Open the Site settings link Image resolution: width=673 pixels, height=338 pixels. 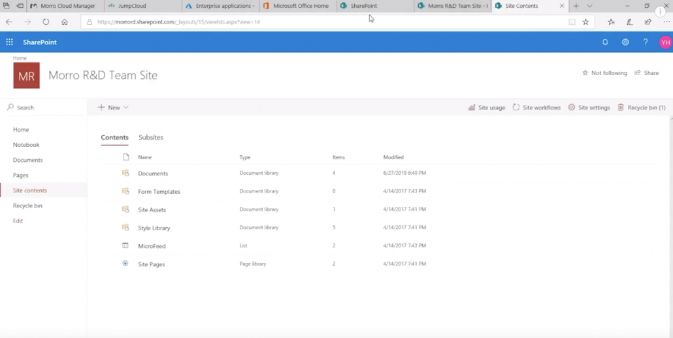click(589, 108)
